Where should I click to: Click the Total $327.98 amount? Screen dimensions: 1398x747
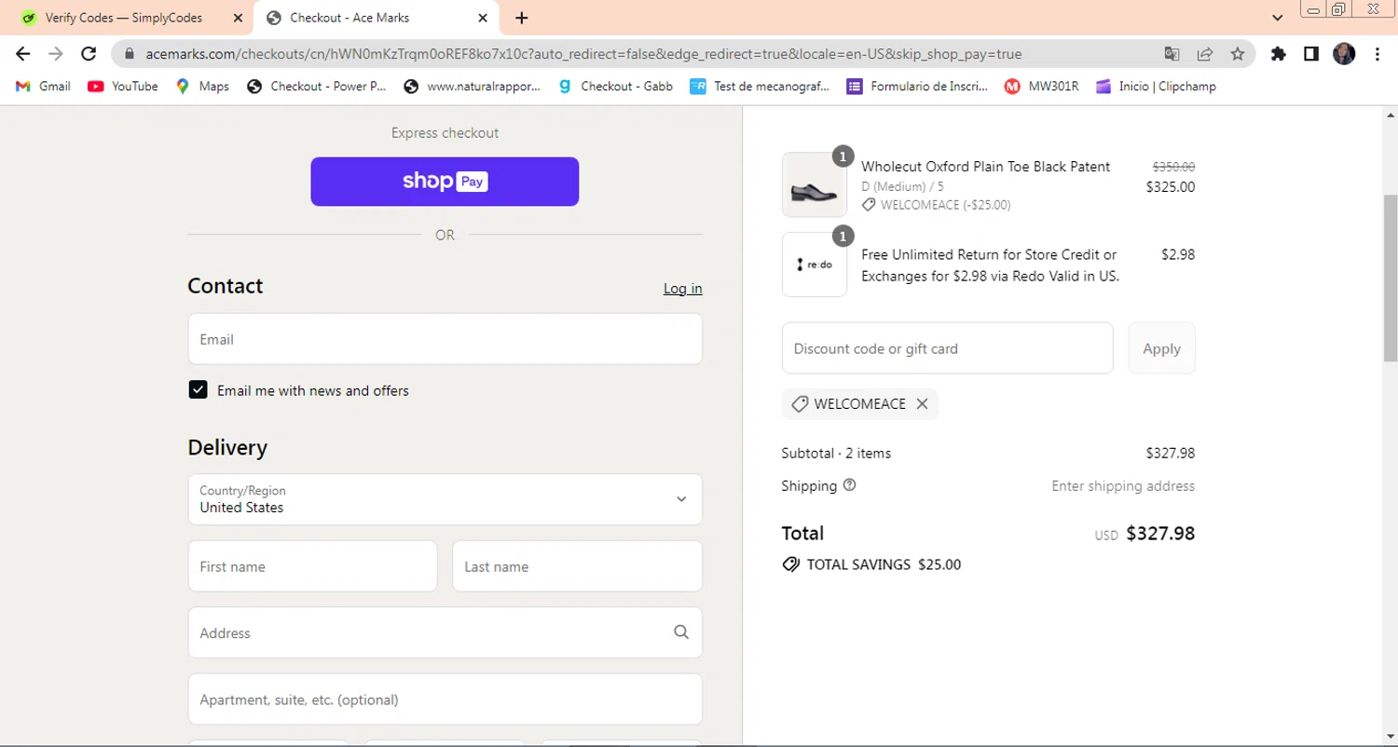point(1160,534)
